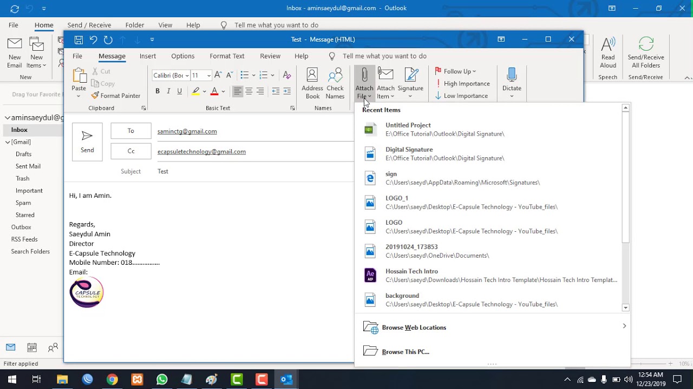
Task: Click the Cc recipients button
Action: click(131, 151)
